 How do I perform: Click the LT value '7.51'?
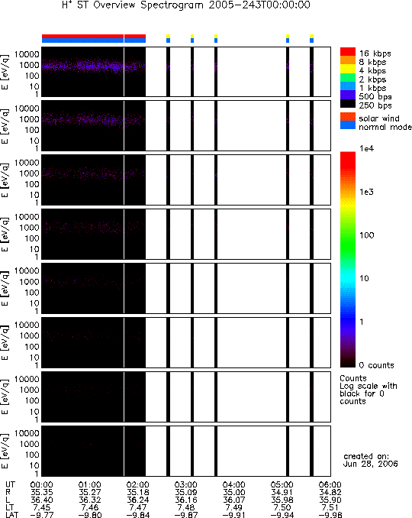click(330, 507)
